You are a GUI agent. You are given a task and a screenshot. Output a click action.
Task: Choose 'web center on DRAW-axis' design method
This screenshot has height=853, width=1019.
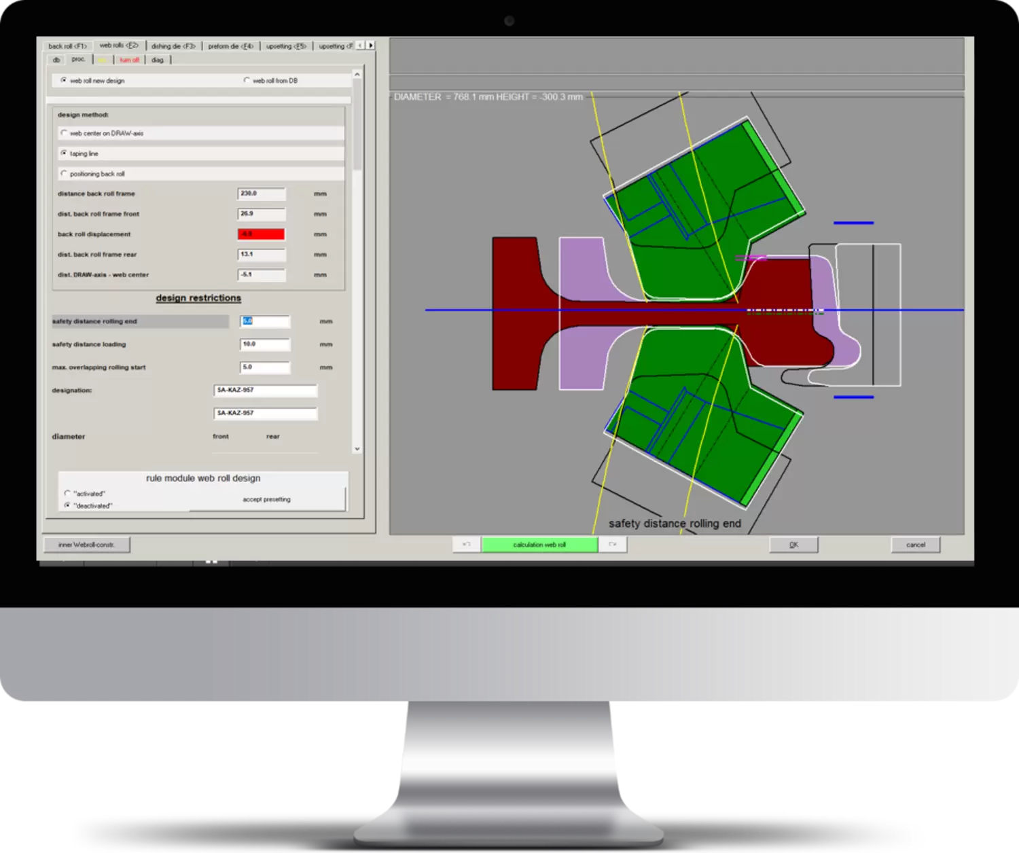(65, 134)
